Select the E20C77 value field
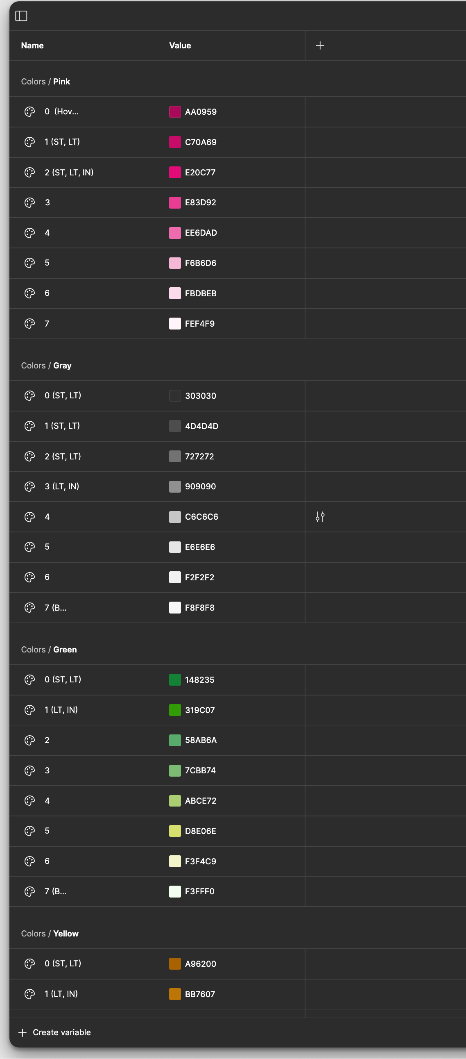 (x=231, y=172)
